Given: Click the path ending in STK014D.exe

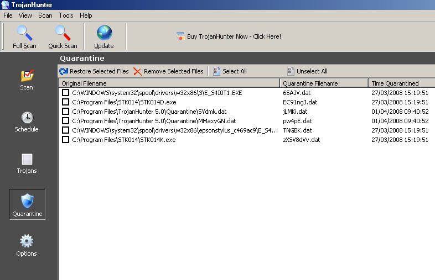Looking at the screenshot, I should click(124, 102).
